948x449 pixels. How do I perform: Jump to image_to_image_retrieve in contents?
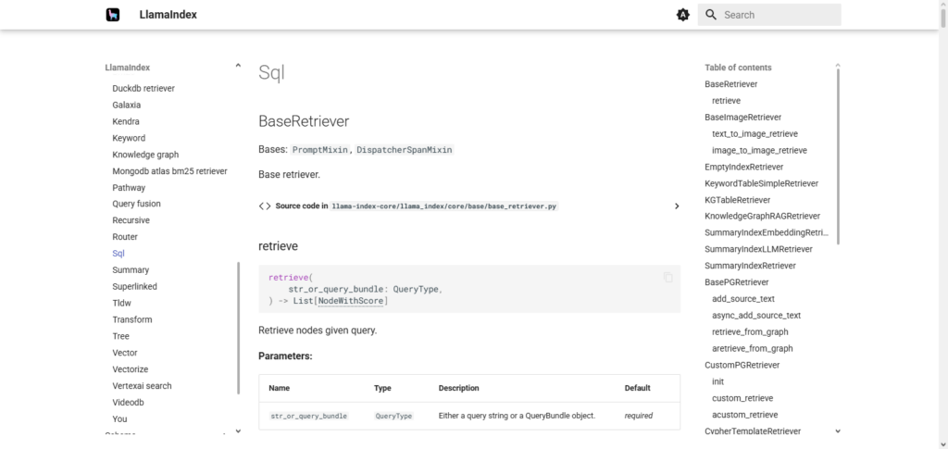coord(759,151)
